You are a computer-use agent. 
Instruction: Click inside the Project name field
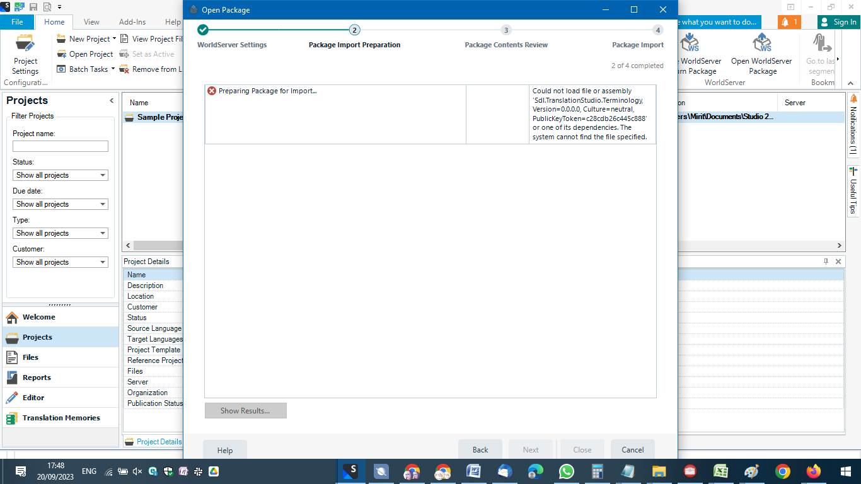pyautogui.click(x=60, y=146)
